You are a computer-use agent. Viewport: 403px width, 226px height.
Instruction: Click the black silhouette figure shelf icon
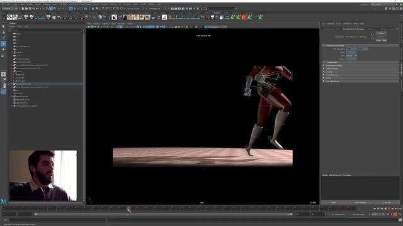[x=115, y=17]
